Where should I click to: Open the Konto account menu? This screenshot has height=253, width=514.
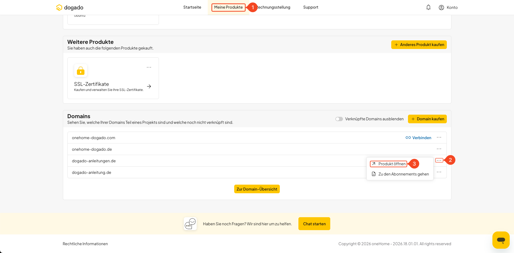(x=448, y=8)
